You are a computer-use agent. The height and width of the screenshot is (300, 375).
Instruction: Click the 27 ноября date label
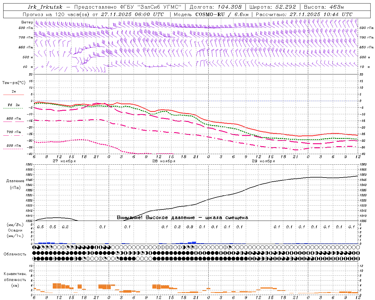coord(64,161)
